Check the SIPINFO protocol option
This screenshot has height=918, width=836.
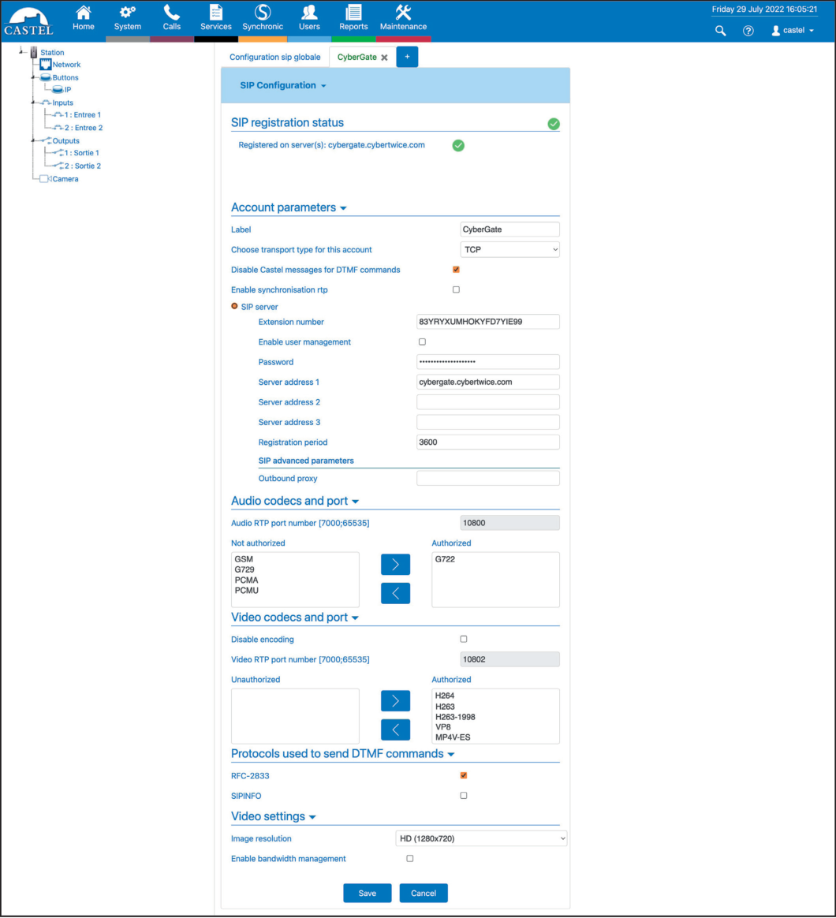[463, 795]
